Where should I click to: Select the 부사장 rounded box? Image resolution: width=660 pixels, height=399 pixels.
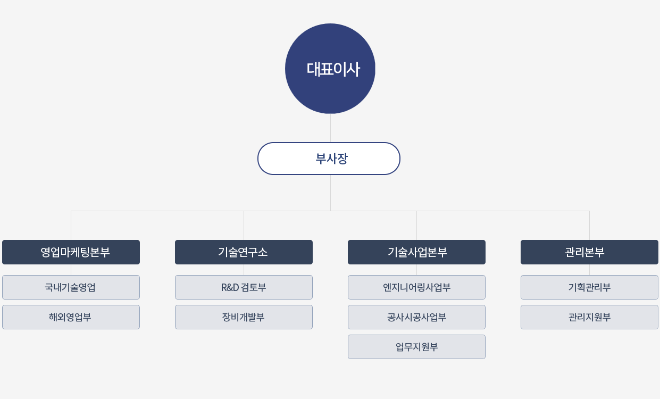tap(329, 159)
